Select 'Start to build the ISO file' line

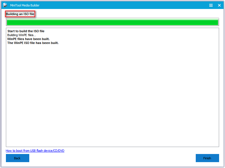point(26,31)
